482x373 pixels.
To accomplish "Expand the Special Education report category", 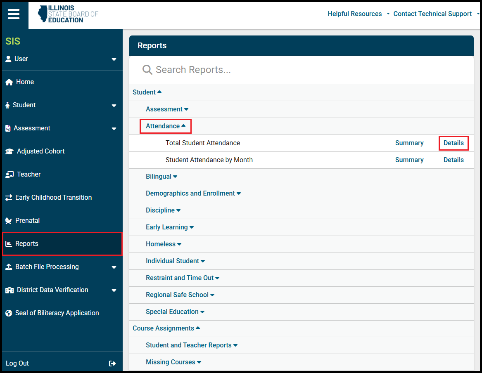I will click(175, 312).
